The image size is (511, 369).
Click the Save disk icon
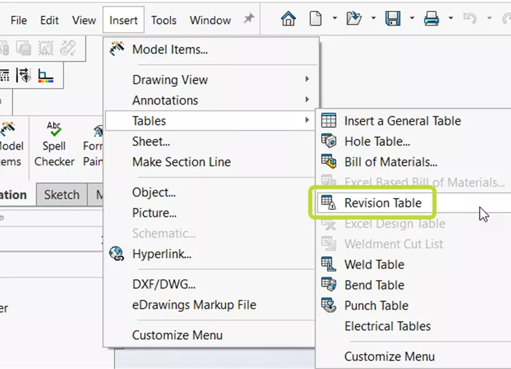[x=393, y=19]
